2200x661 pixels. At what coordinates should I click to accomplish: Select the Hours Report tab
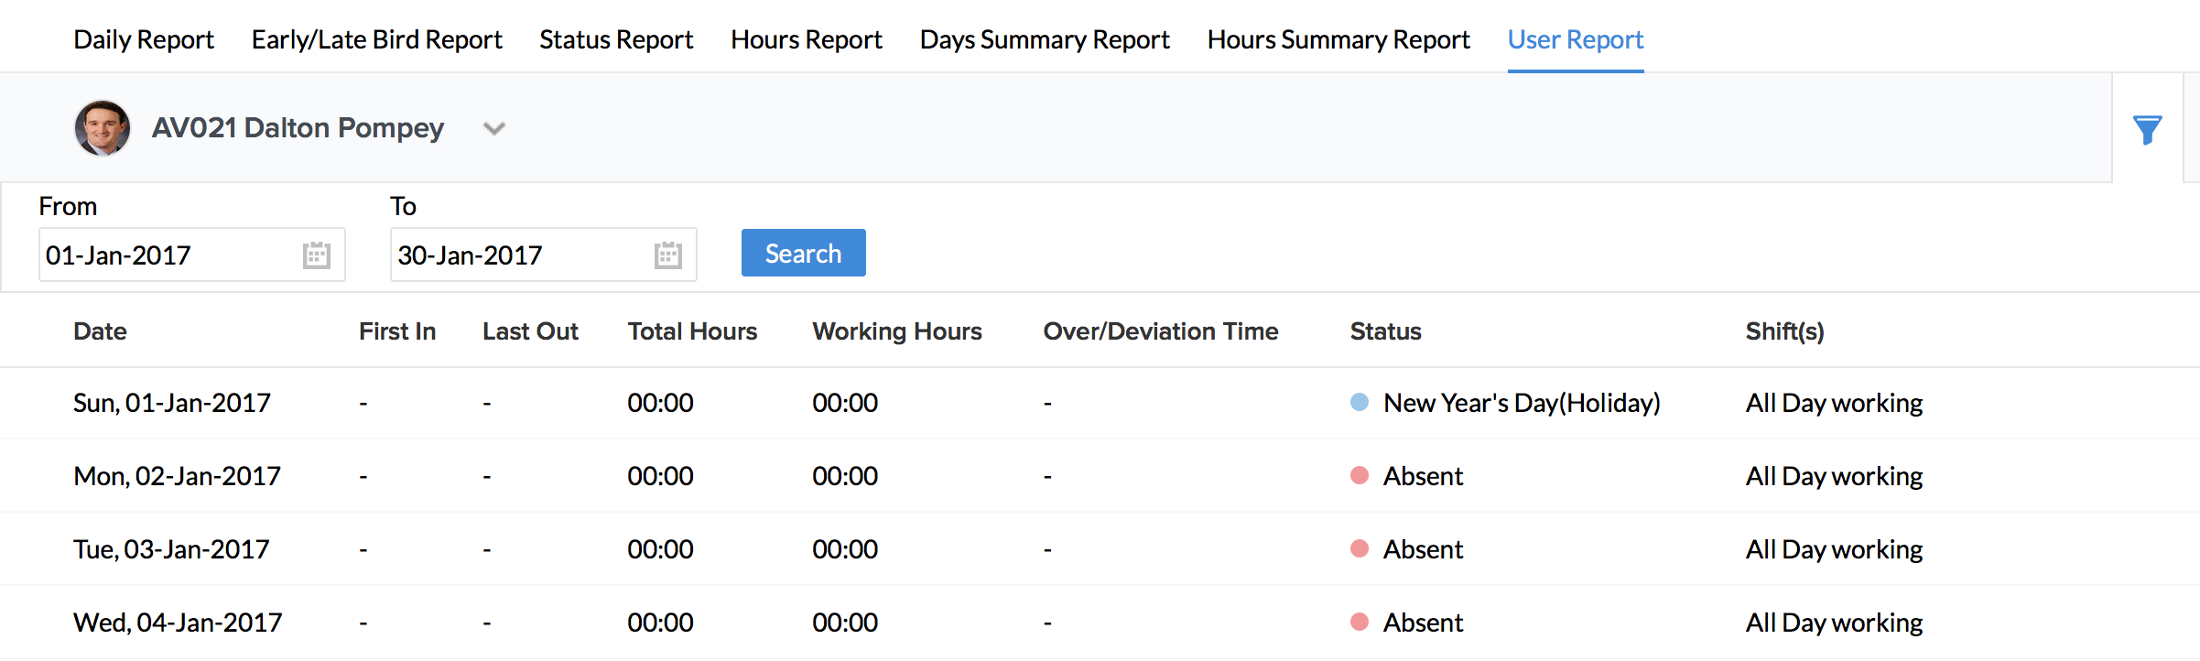(x=806, y=39)
